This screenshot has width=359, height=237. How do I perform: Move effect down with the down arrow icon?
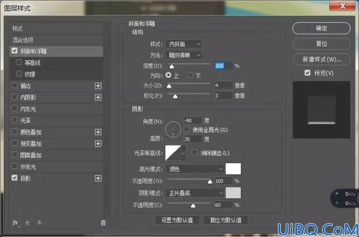39,223
